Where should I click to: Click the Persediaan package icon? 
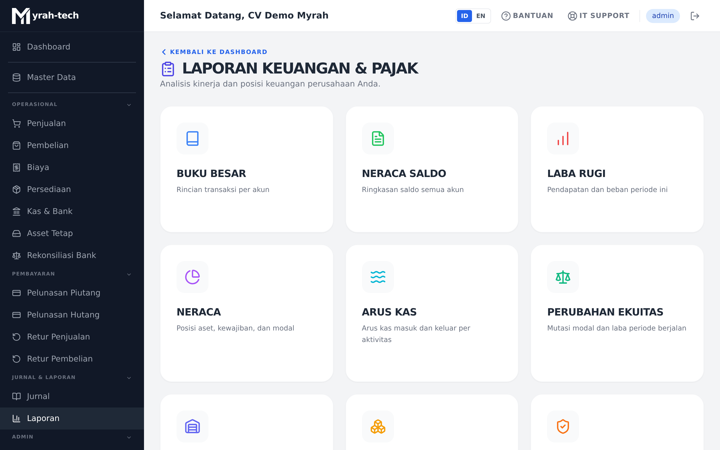16,189
